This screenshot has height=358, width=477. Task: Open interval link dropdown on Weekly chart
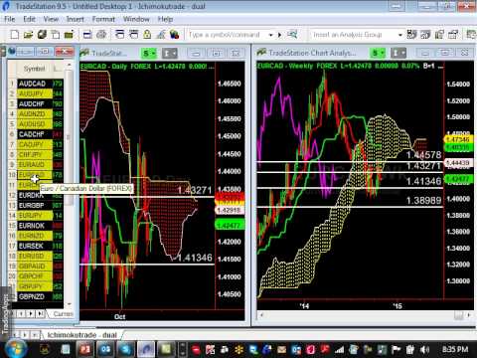pyautogui.click(x=398, y=53)
